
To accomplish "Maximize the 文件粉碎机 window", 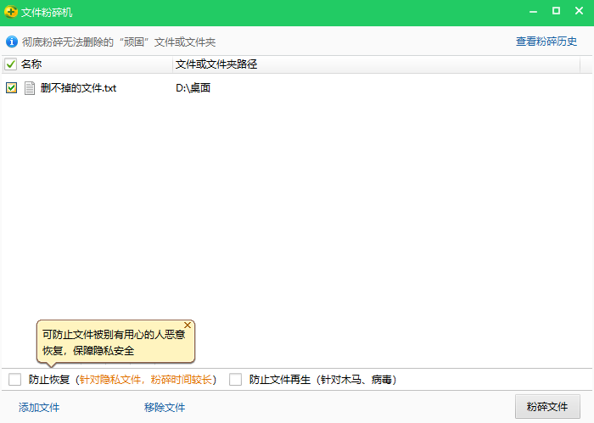I will click(x=556, y=11).
